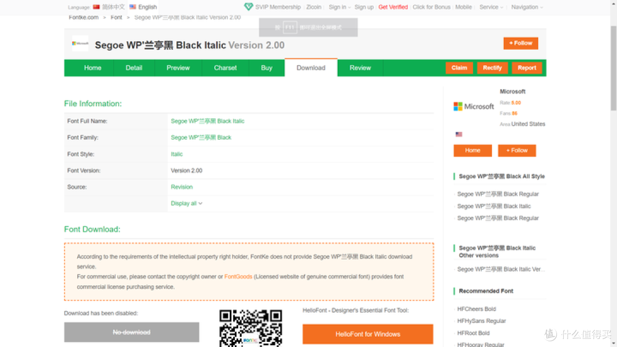Screen dimensions: 617x347
Task: Open the Review tab
Action: [x=360, y=68]
